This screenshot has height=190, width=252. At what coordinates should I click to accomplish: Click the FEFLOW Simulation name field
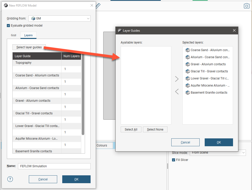[x=54, y=166]
